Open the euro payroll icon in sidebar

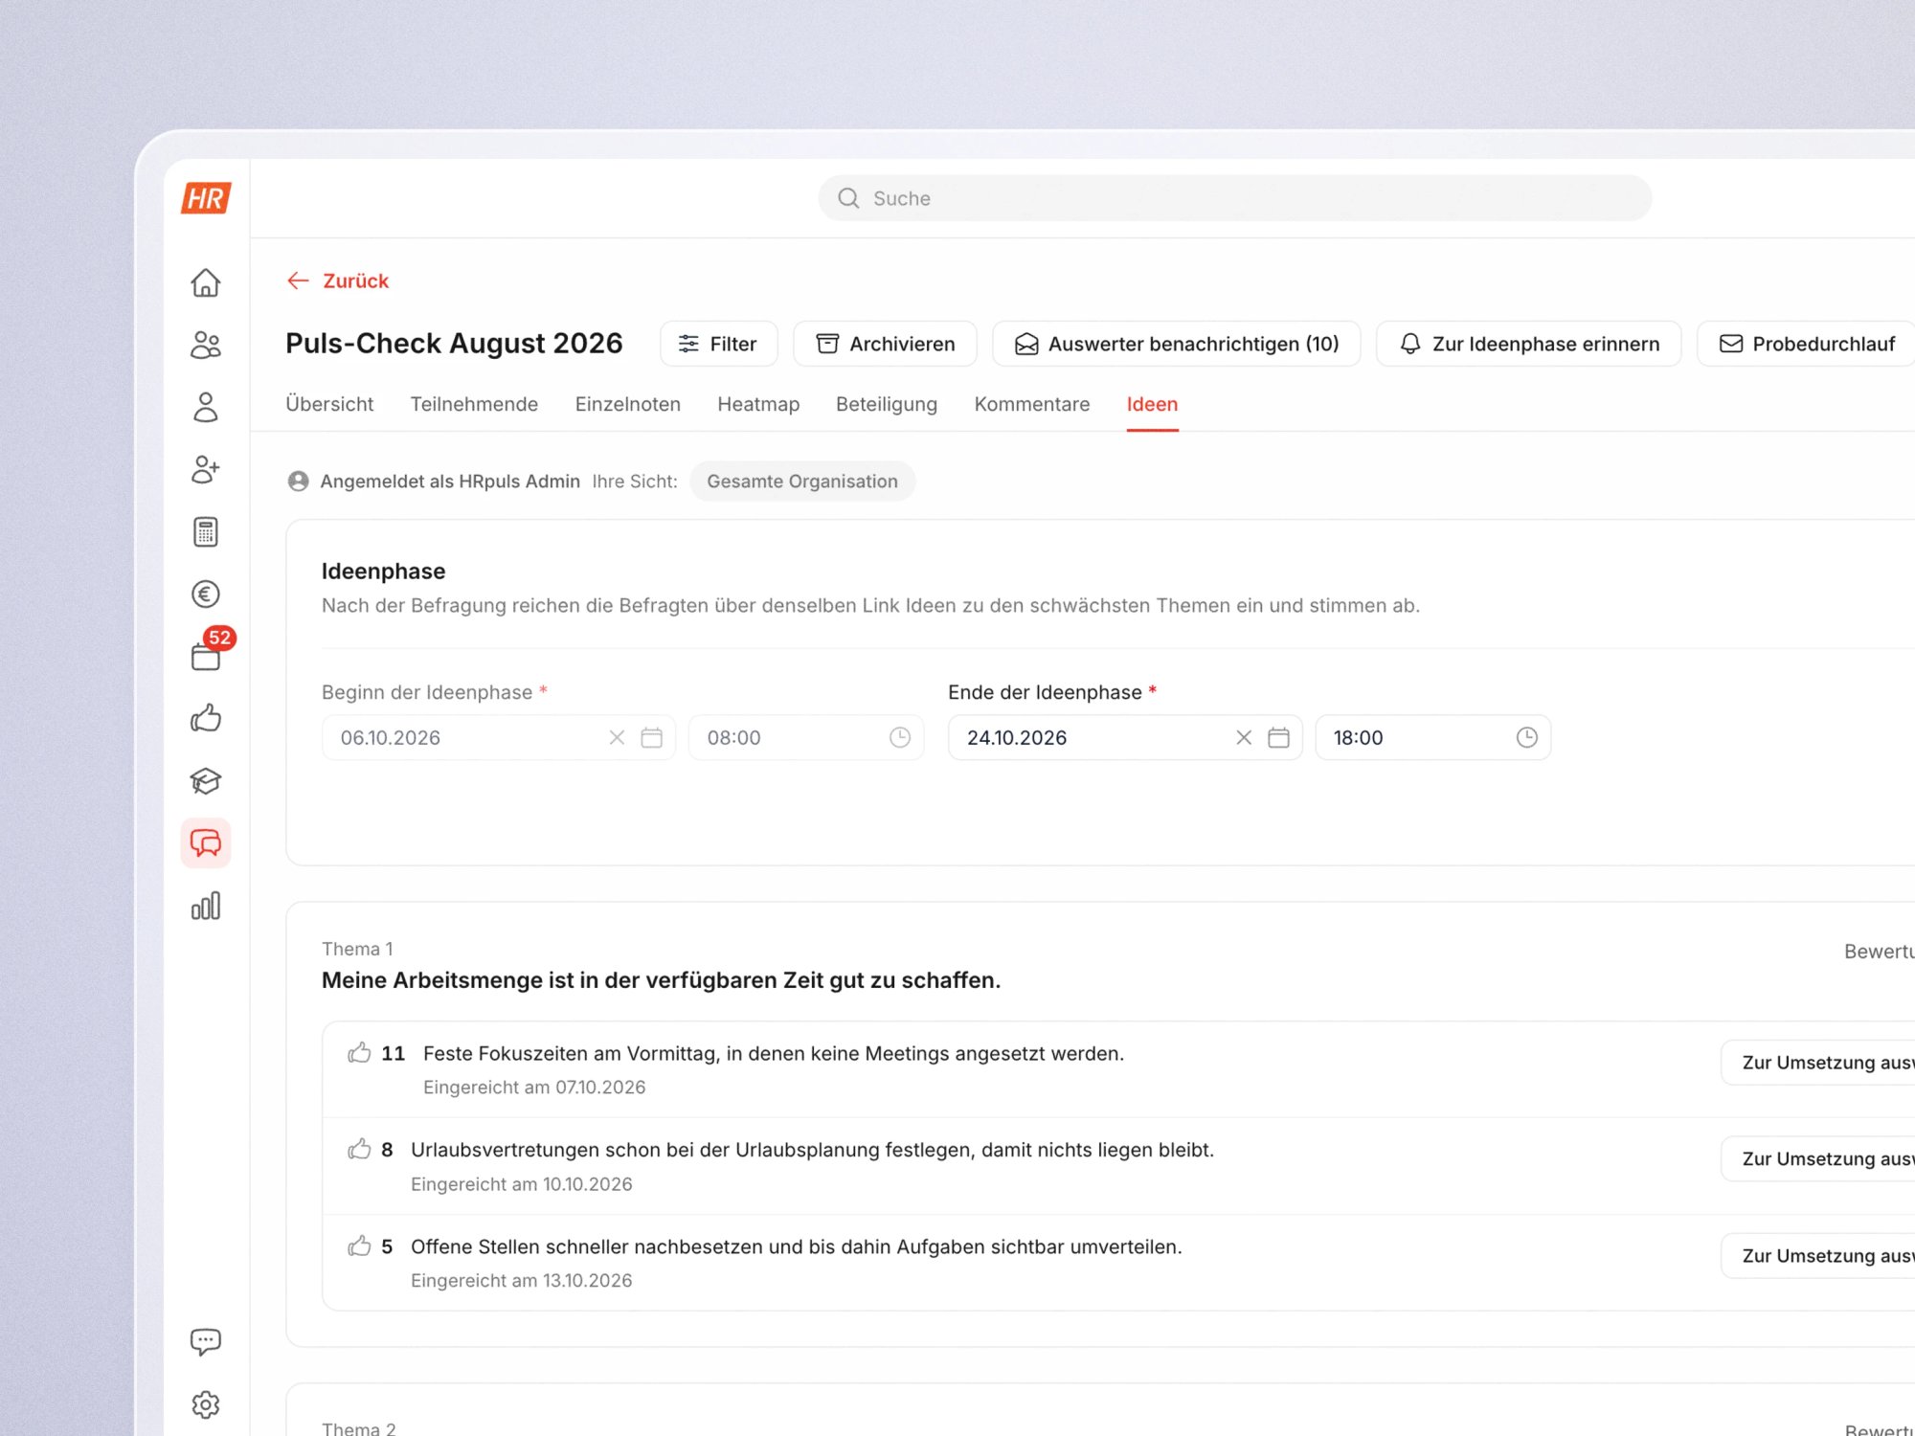(205, 594)
